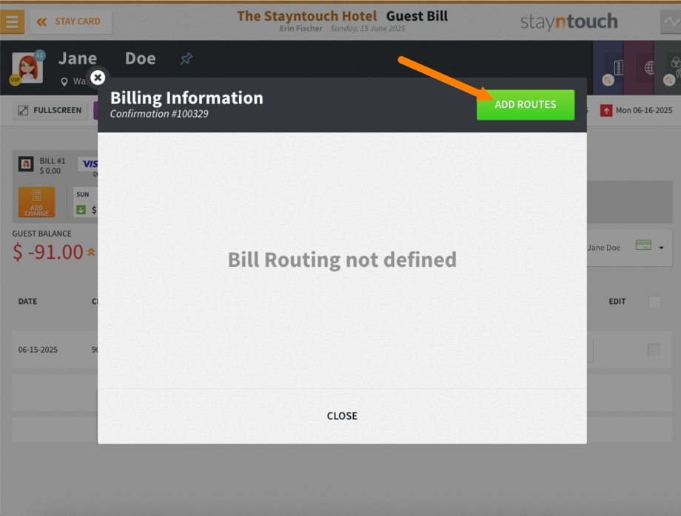Click the Add Routes button
681x516 pixels.
pos(525,104)
